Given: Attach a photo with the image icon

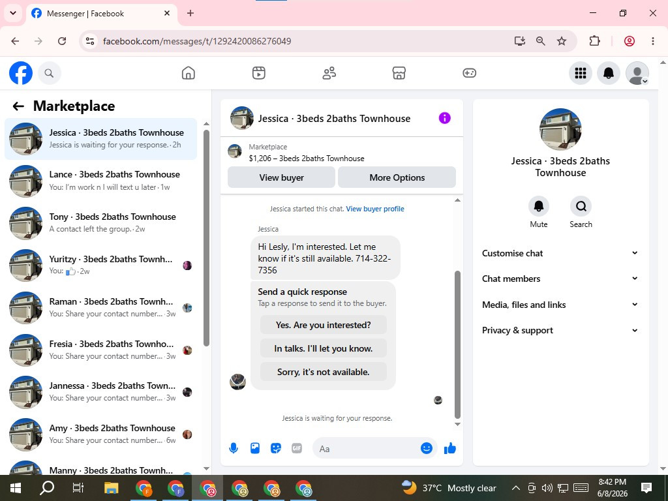Looking at the screenshot, I should coord(255,448).
